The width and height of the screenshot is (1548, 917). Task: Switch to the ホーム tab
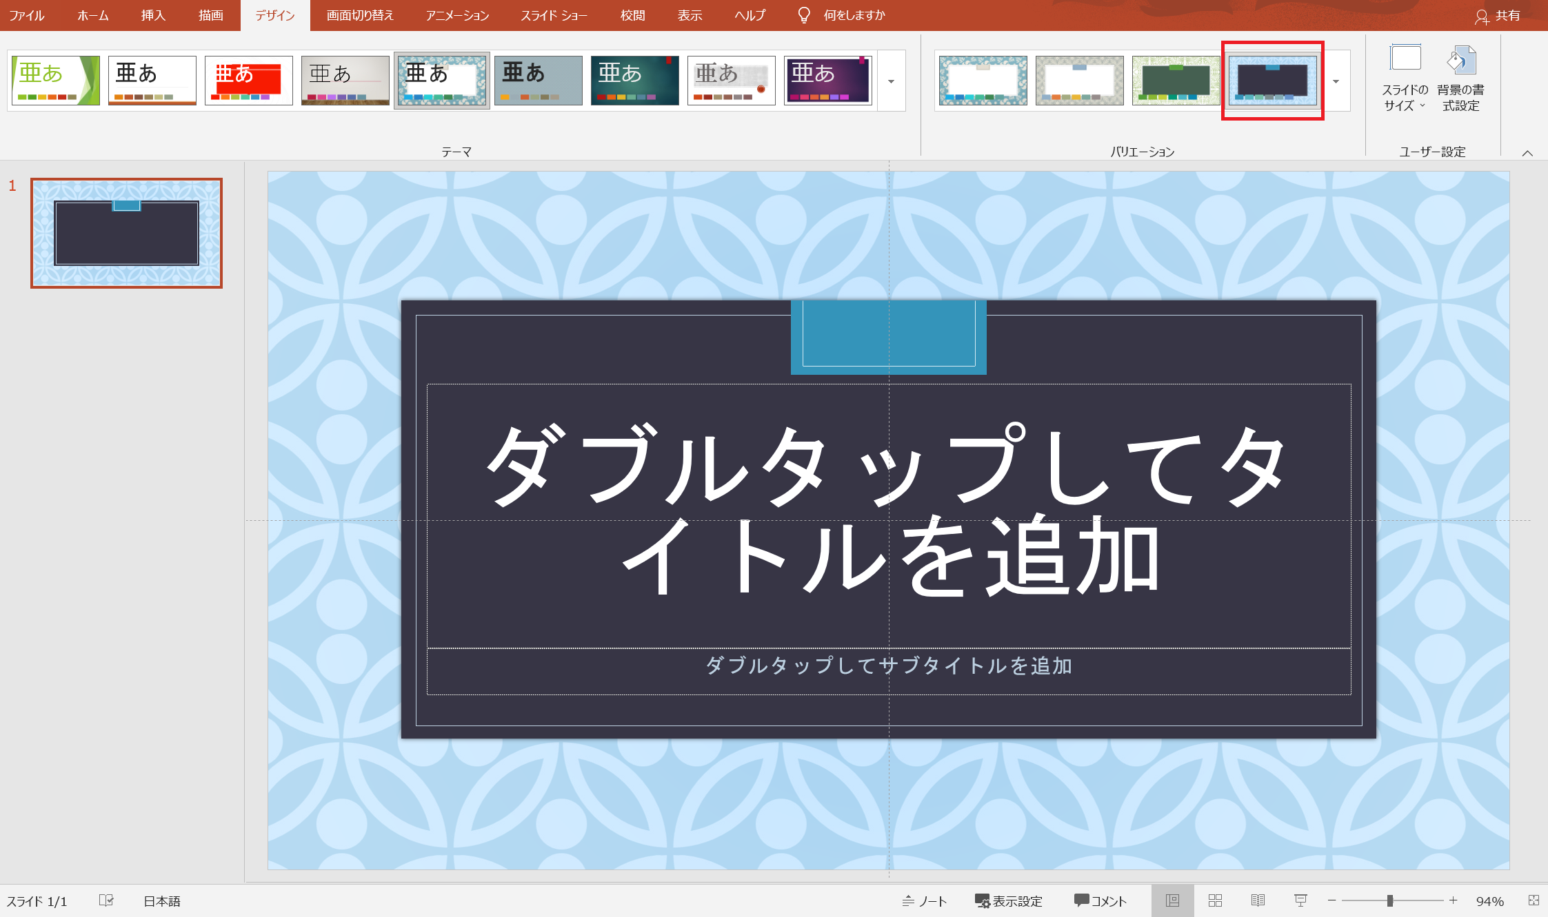tap(93, 15)
